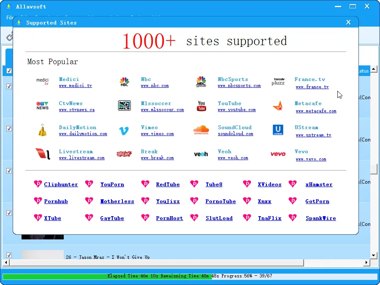Click the MLS soccer logo icon
Screen dimensions: 380x285
tap(124, 106)
